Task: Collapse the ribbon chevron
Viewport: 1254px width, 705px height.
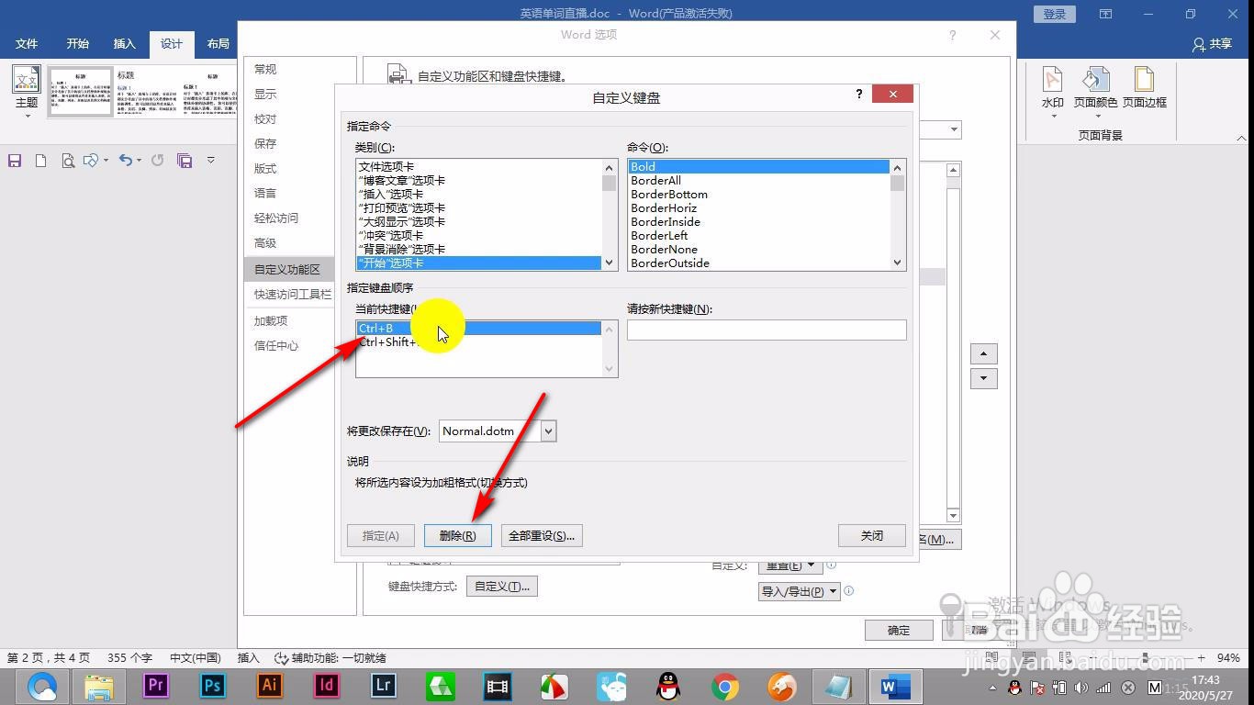Action: (1241, 138)
